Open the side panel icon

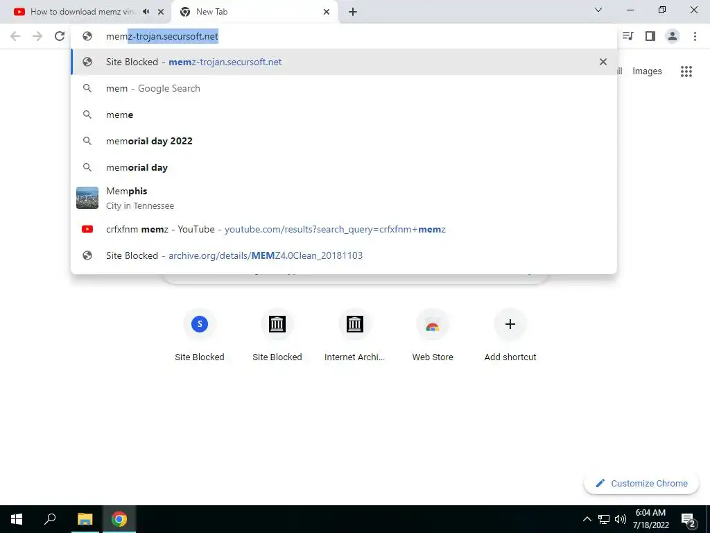(x=650, y=36)
